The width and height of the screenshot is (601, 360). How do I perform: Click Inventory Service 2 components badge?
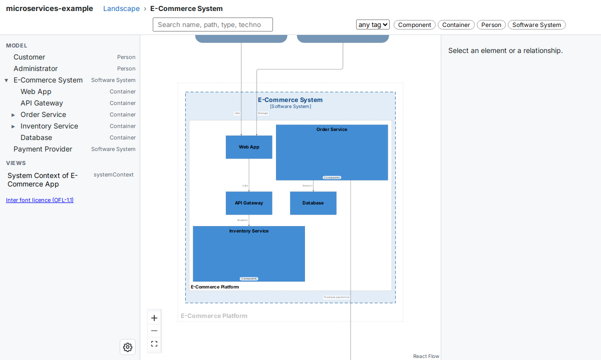[x=249, y=278]
